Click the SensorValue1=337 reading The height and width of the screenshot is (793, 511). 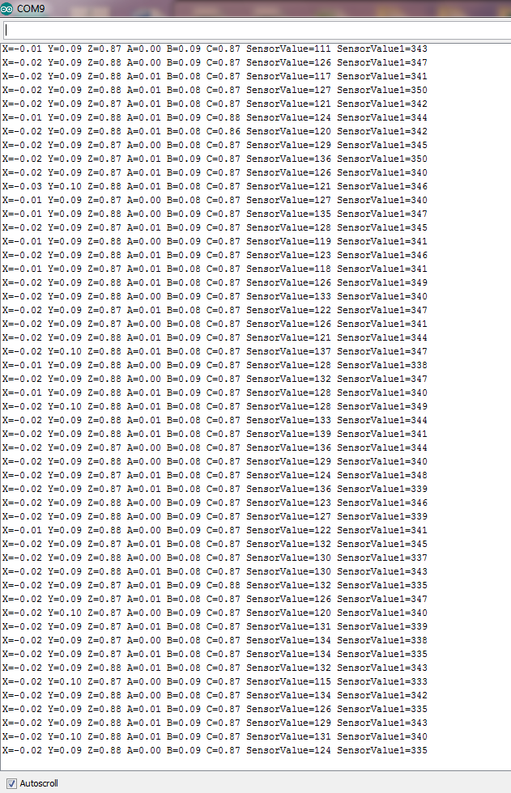(x=382, y=558)
